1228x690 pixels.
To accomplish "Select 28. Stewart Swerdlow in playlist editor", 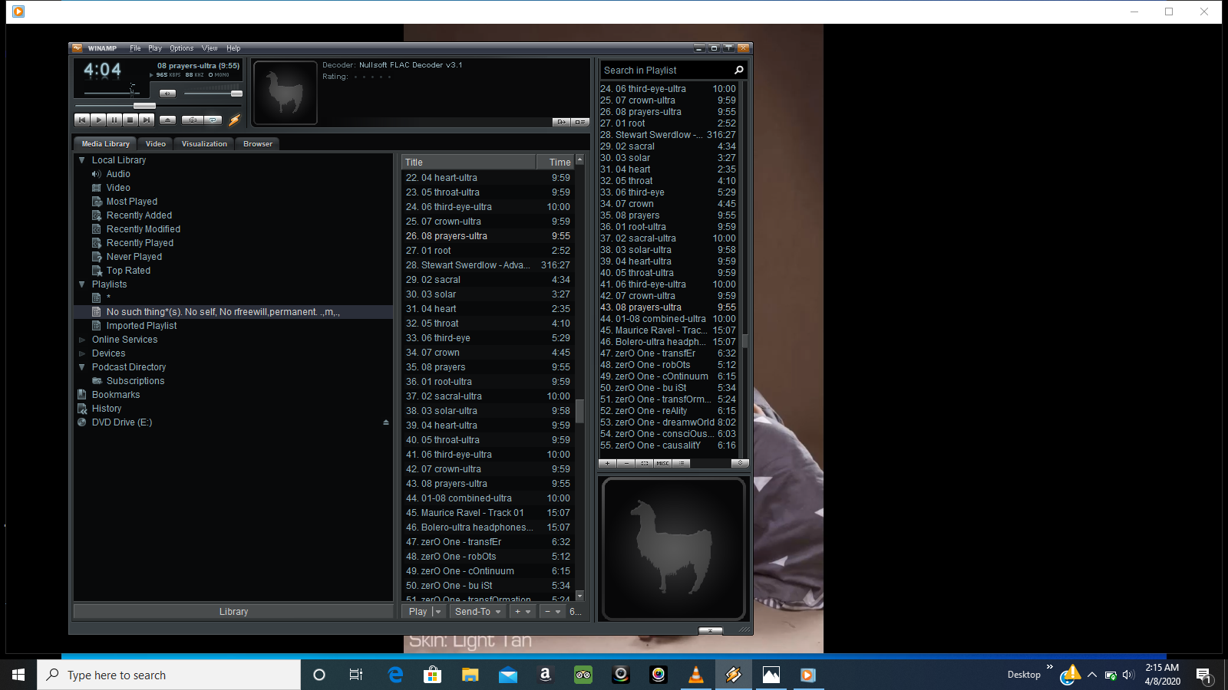I will tap(668, 135).
